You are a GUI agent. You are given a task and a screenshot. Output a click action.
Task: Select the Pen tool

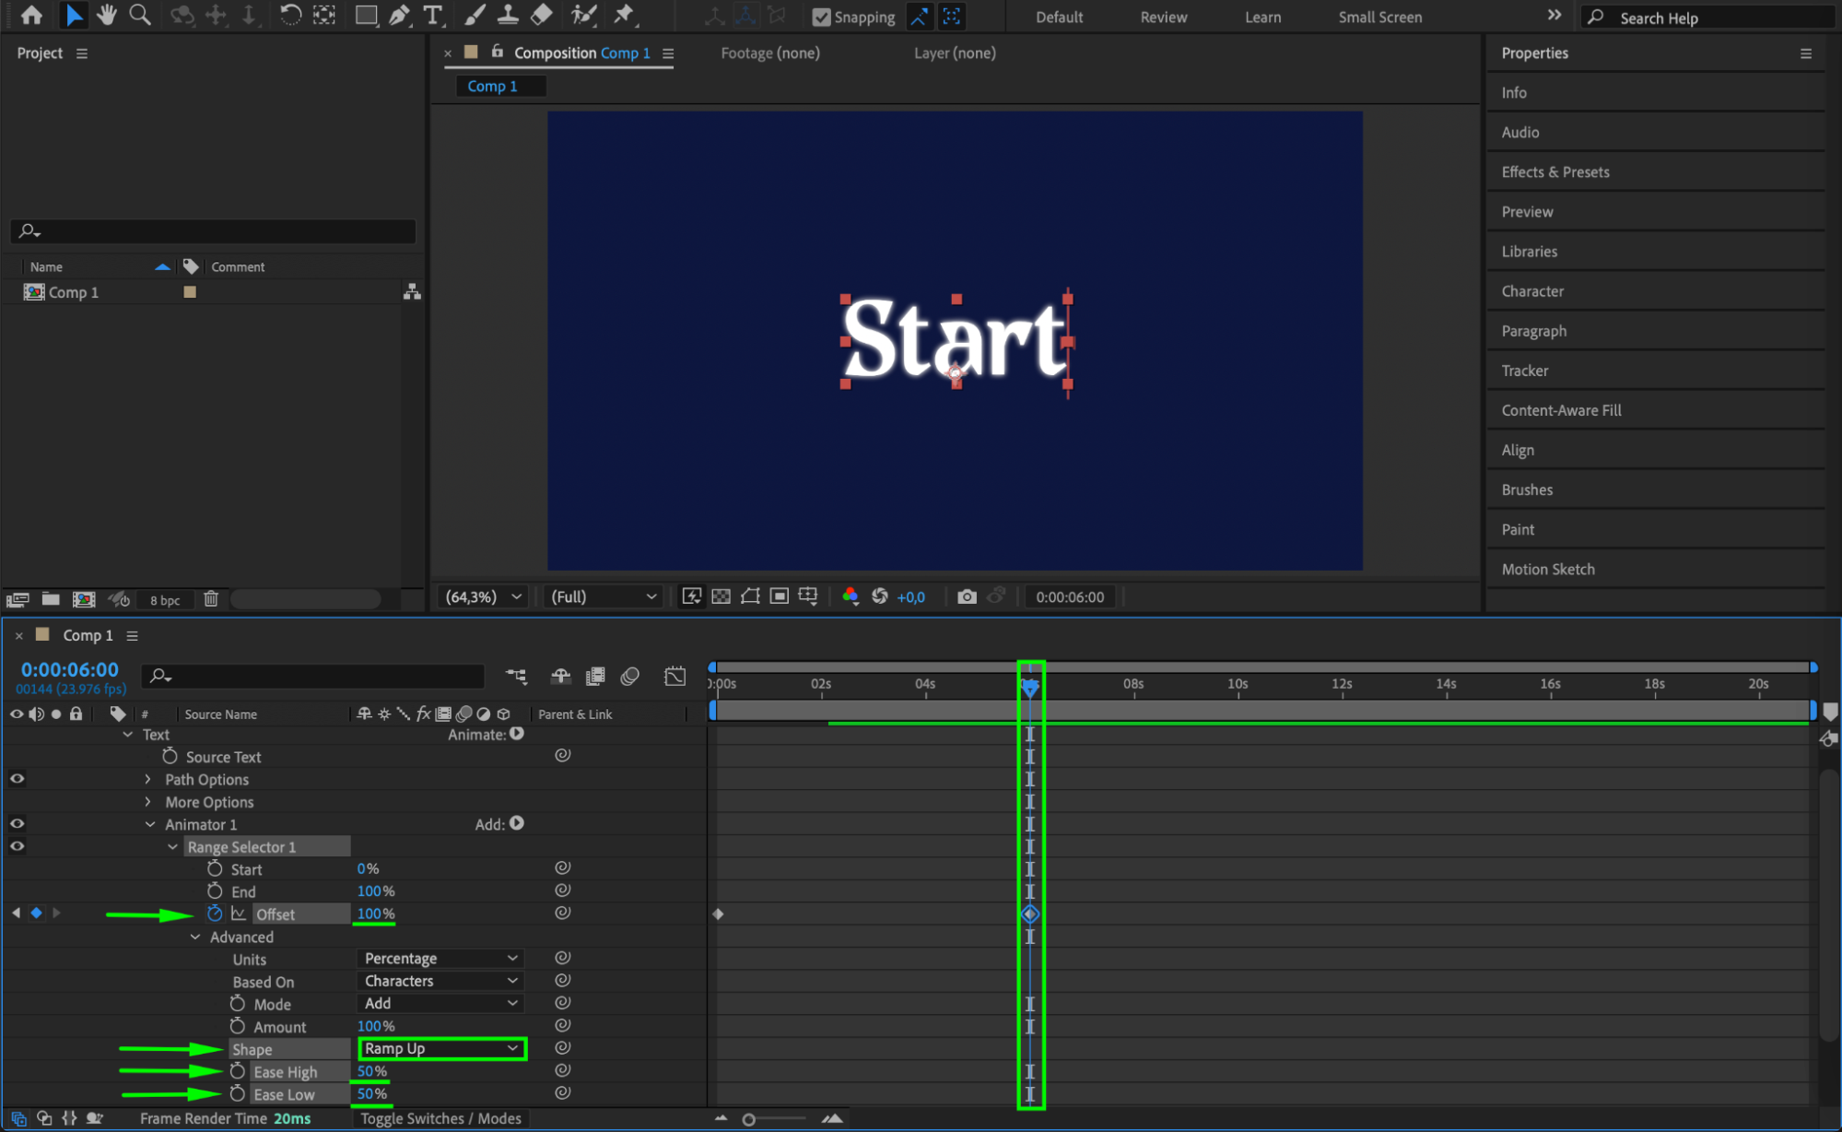[400, 15]
